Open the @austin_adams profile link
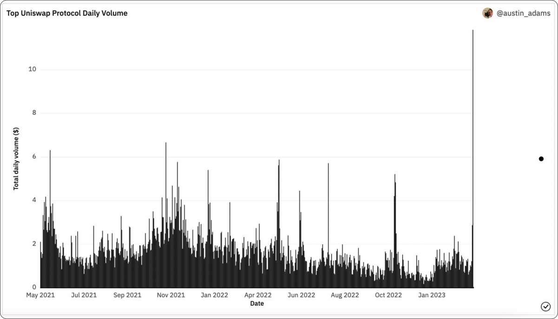The width and height of the screenshot is (558, 319). pos(523,13)
